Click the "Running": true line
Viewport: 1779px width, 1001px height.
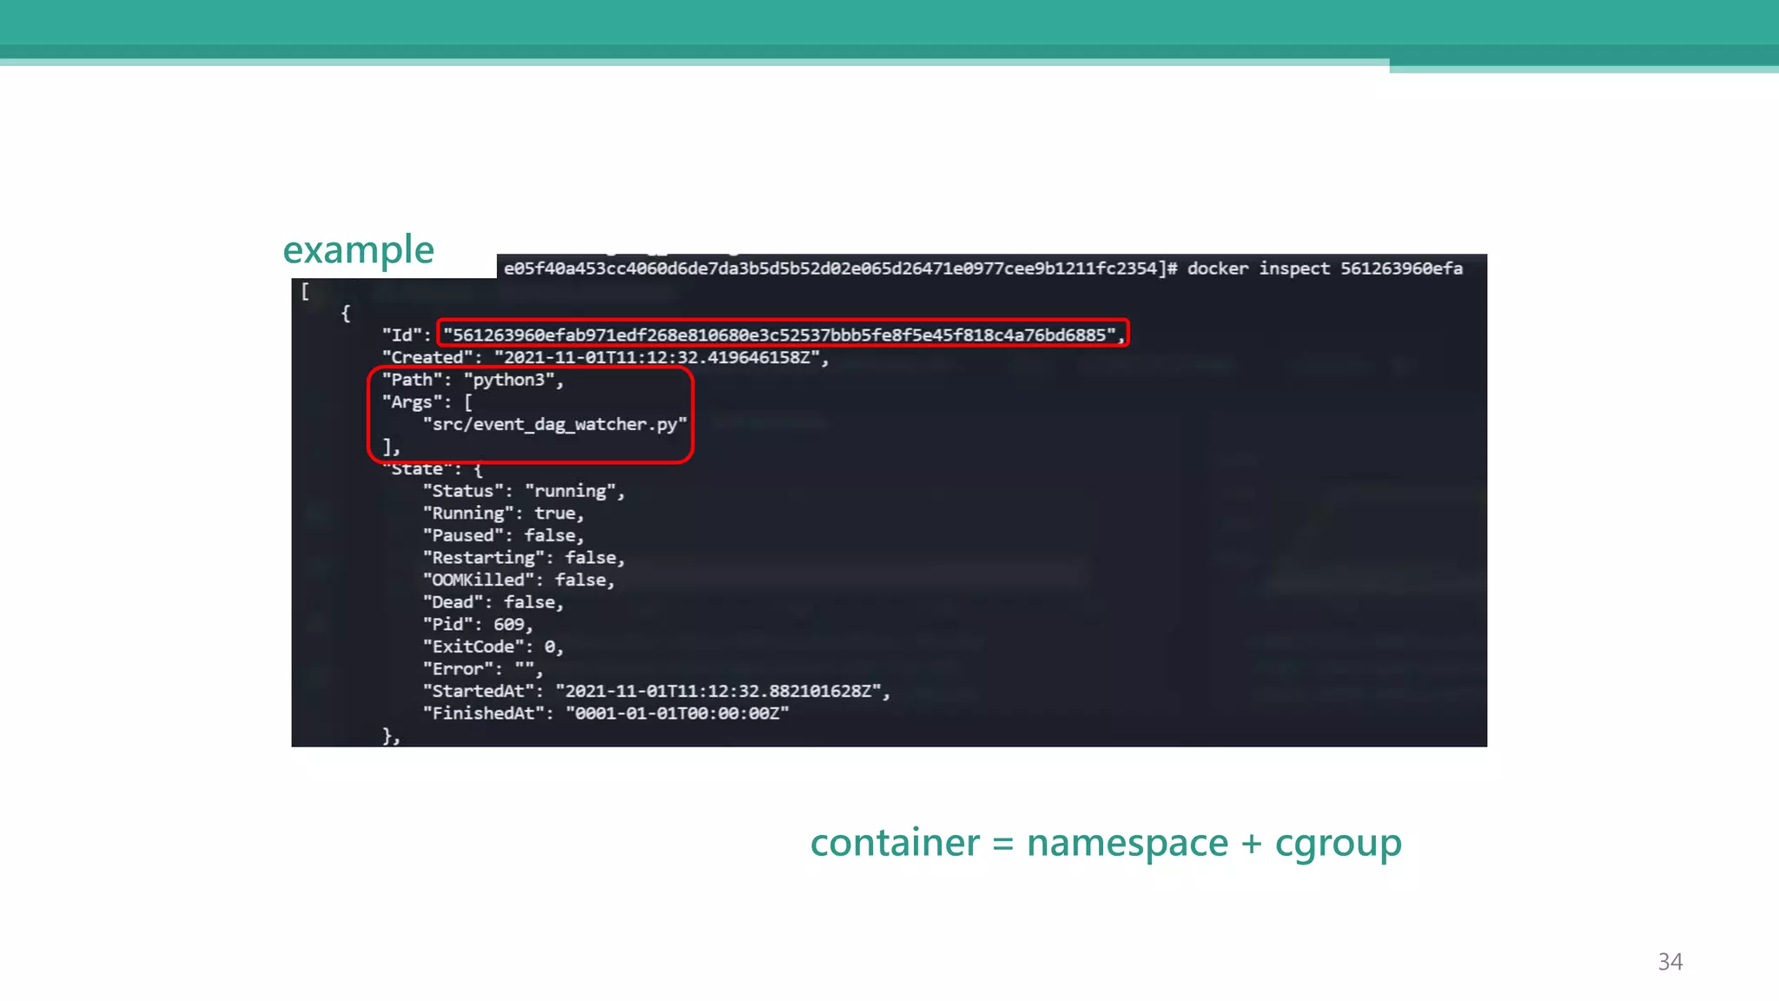click(503, 514)
